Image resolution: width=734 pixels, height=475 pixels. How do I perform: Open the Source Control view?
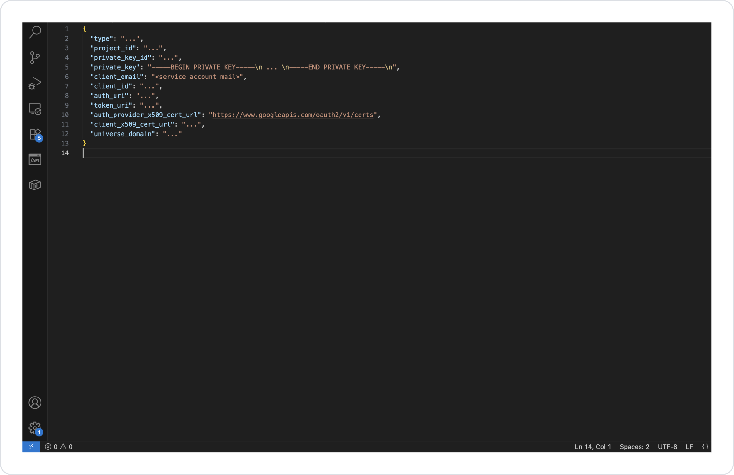(35, 57)
